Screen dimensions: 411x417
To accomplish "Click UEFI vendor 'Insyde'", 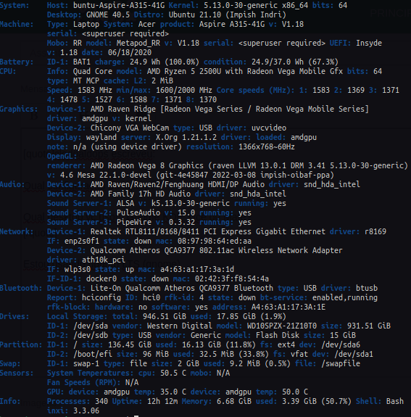I will [369, 43].
